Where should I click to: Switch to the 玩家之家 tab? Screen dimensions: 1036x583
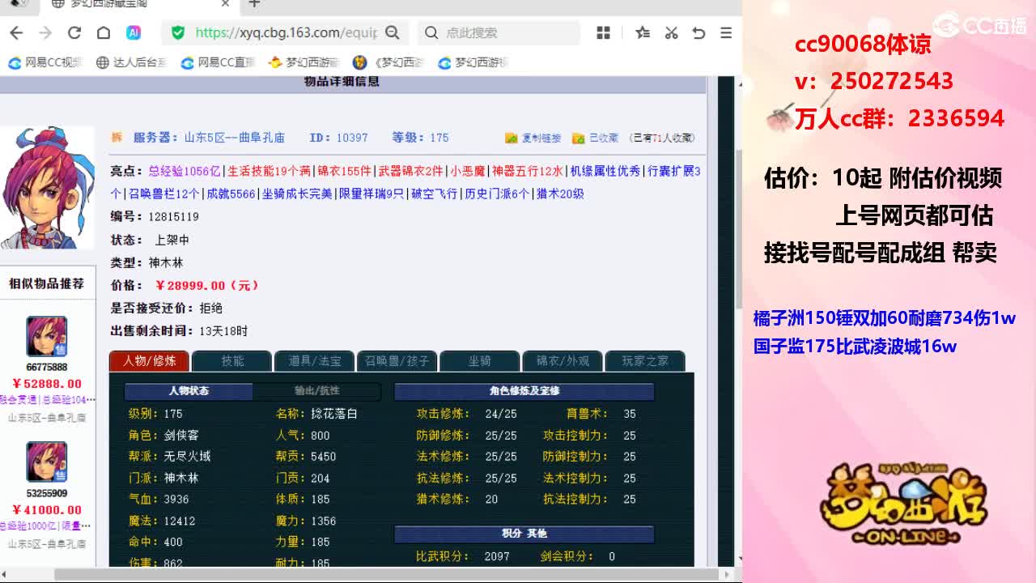coord(645,361)
